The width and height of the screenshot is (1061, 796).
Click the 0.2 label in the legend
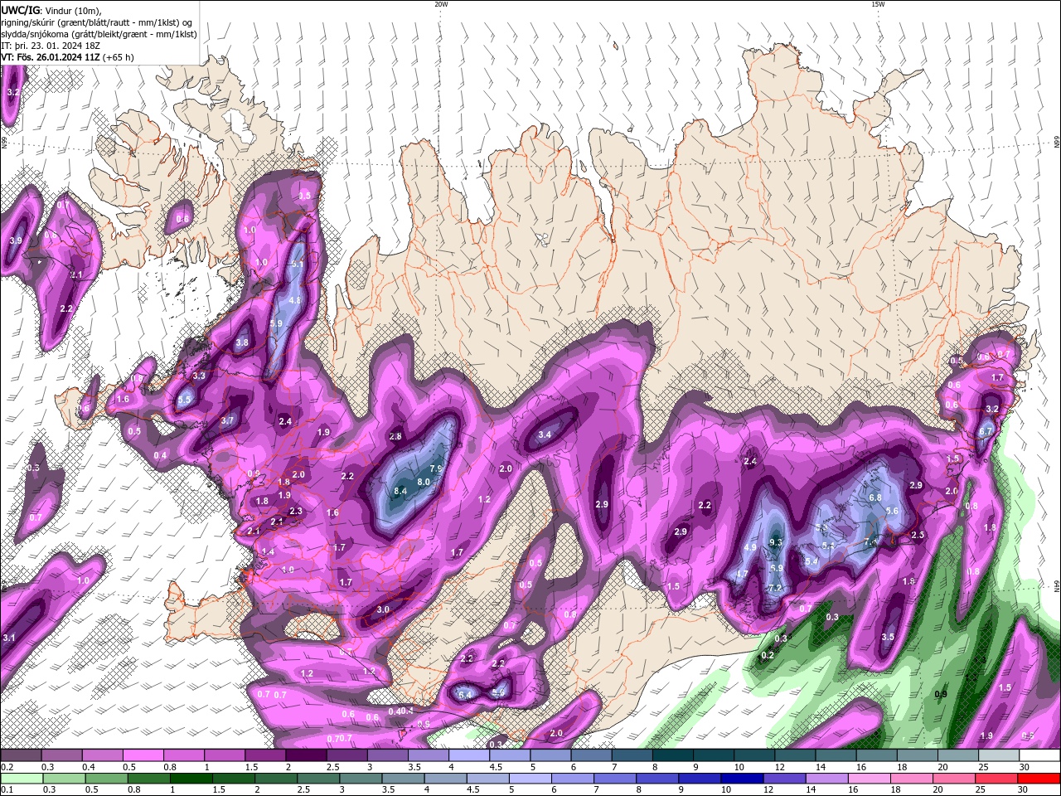[6, 767]
